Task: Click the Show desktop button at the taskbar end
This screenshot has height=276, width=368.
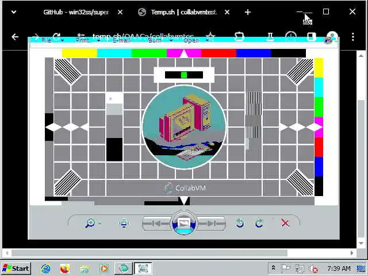Action: point(362,269)
